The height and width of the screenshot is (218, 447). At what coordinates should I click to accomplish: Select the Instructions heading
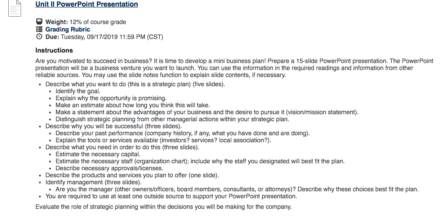point(54,50)
